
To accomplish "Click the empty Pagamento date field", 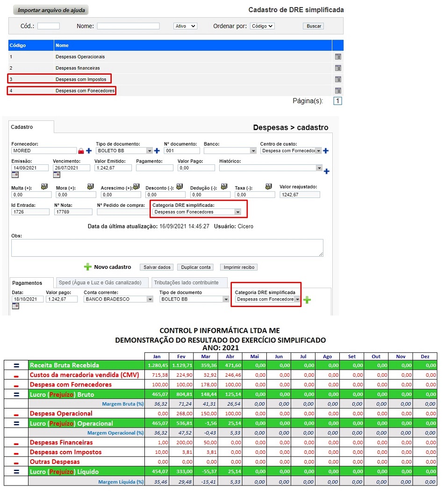I will pyautogui.click(x=155, y=168).
